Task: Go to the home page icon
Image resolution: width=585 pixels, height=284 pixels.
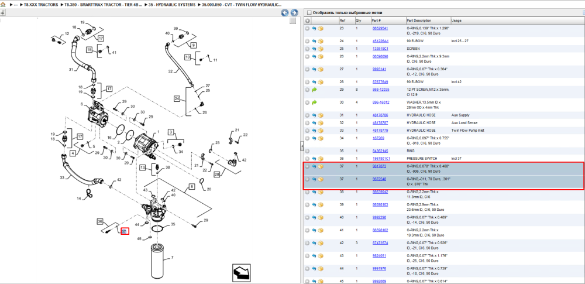Action: click(4, 5)
